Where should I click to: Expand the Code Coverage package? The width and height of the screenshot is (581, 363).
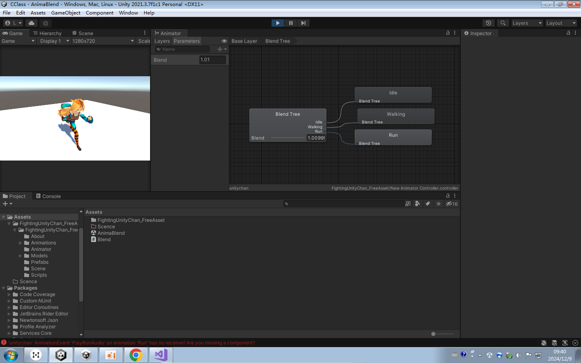[x=9, y=294]
